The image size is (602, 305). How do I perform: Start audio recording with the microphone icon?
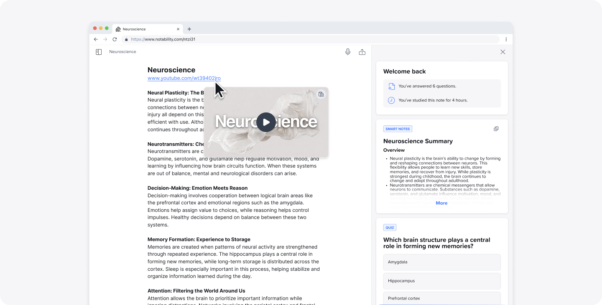[347, 51]
